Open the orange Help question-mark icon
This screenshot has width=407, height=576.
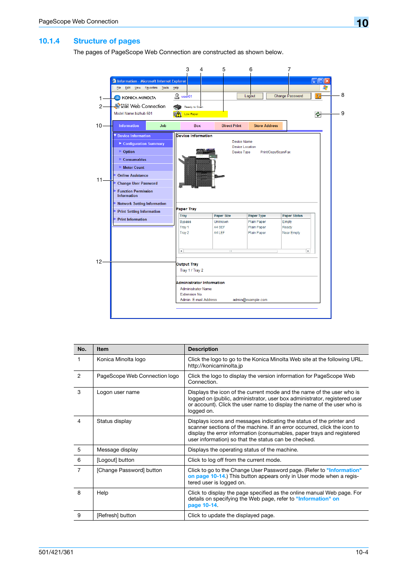coord(318,96)
